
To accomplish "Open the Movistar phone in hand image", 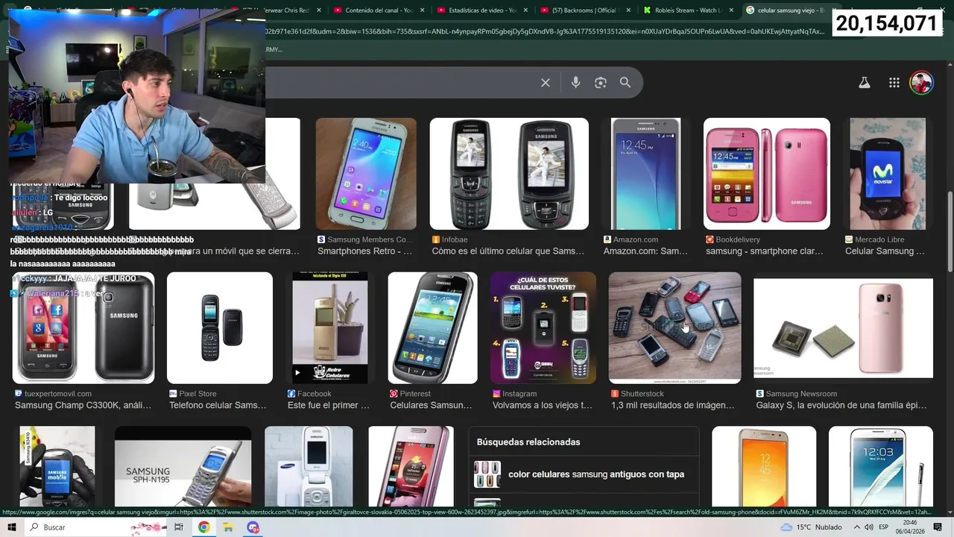I will [888, 174].
